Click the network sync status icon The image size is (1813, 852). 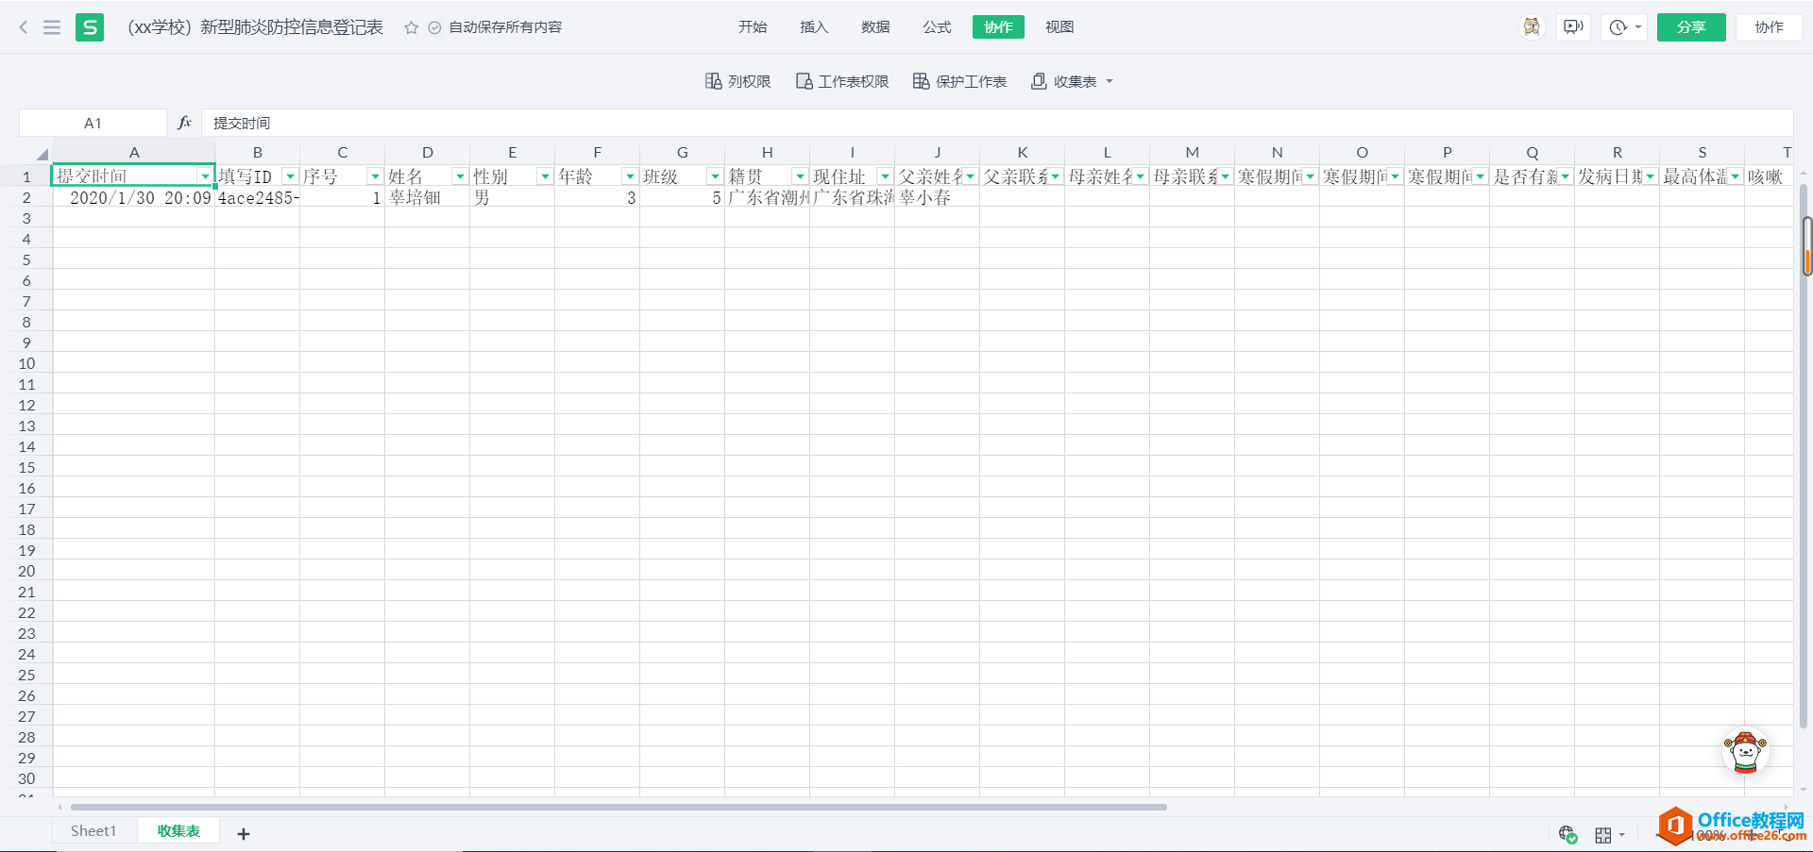point(1567,834)
